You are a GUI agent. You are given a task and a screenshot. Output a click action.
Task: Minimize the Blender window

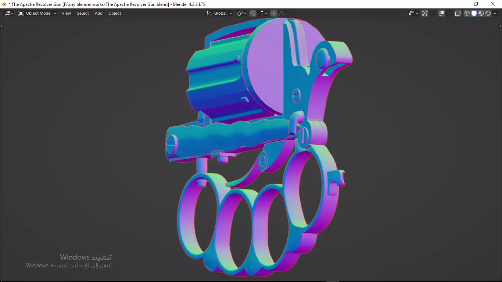pyautogui.click(x=459, y=4)
